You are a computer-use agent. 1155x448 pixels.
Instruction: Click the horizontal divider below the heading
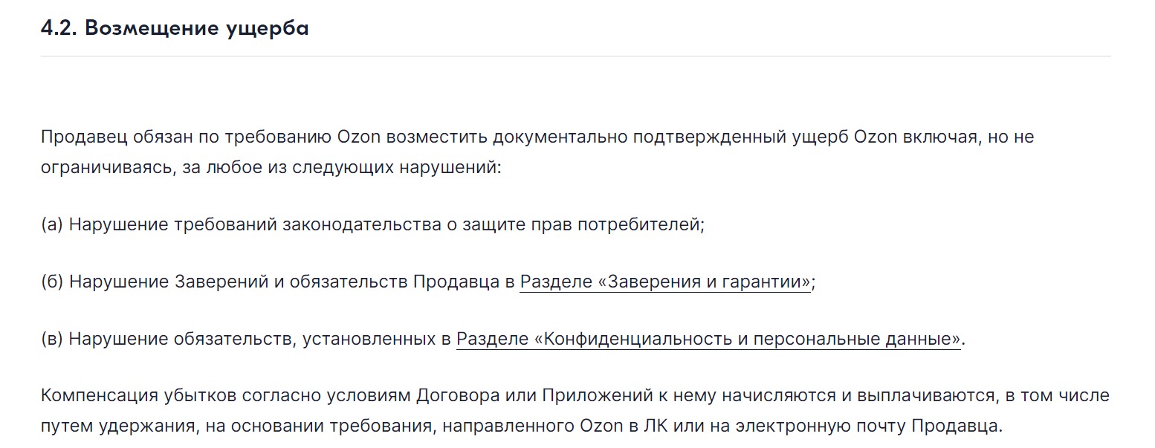576,56
